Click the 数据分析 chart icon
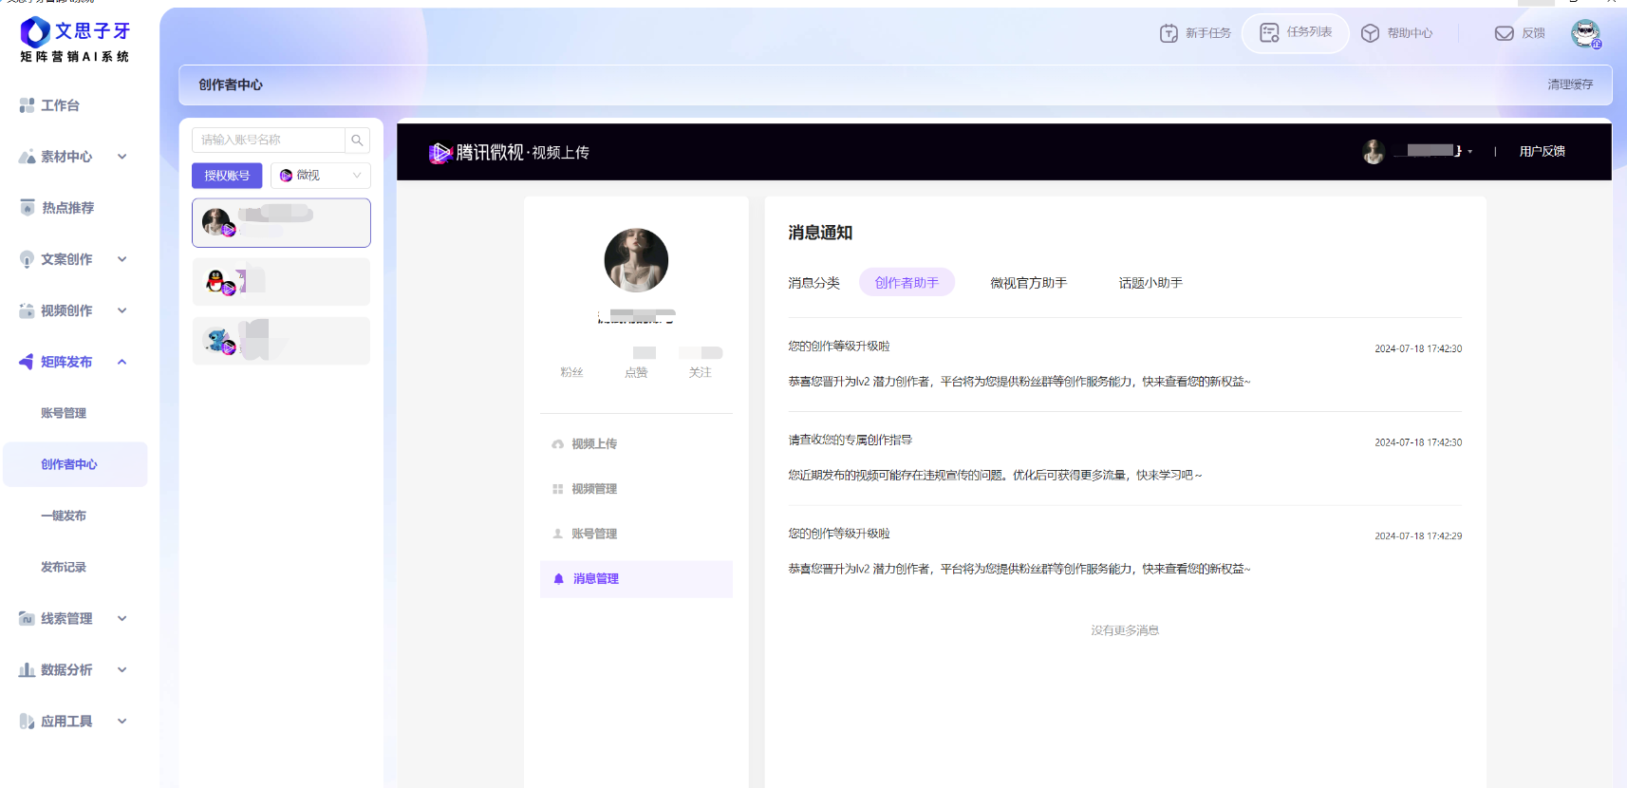Viewport: 1627px width, 788px height. [27, 669]
